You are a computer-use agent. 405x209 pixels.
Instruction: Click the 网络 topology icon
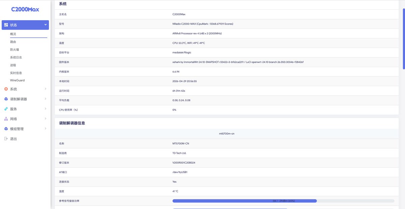point(6,119)
